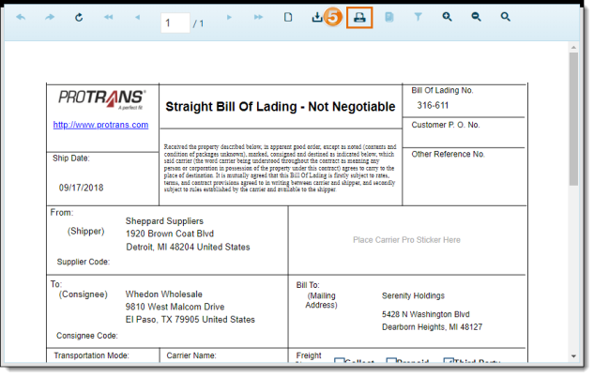
Task: Go to the previous report page
Action: (137, 18)
